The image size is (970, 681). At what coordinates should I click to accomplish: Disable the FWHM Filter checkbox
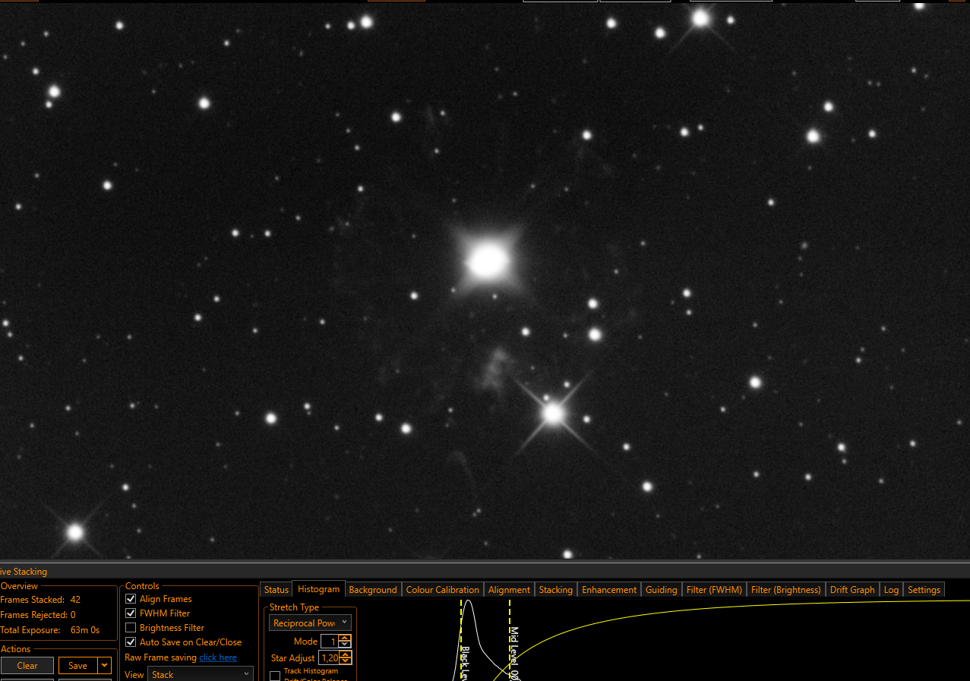[x=131, y=613]
